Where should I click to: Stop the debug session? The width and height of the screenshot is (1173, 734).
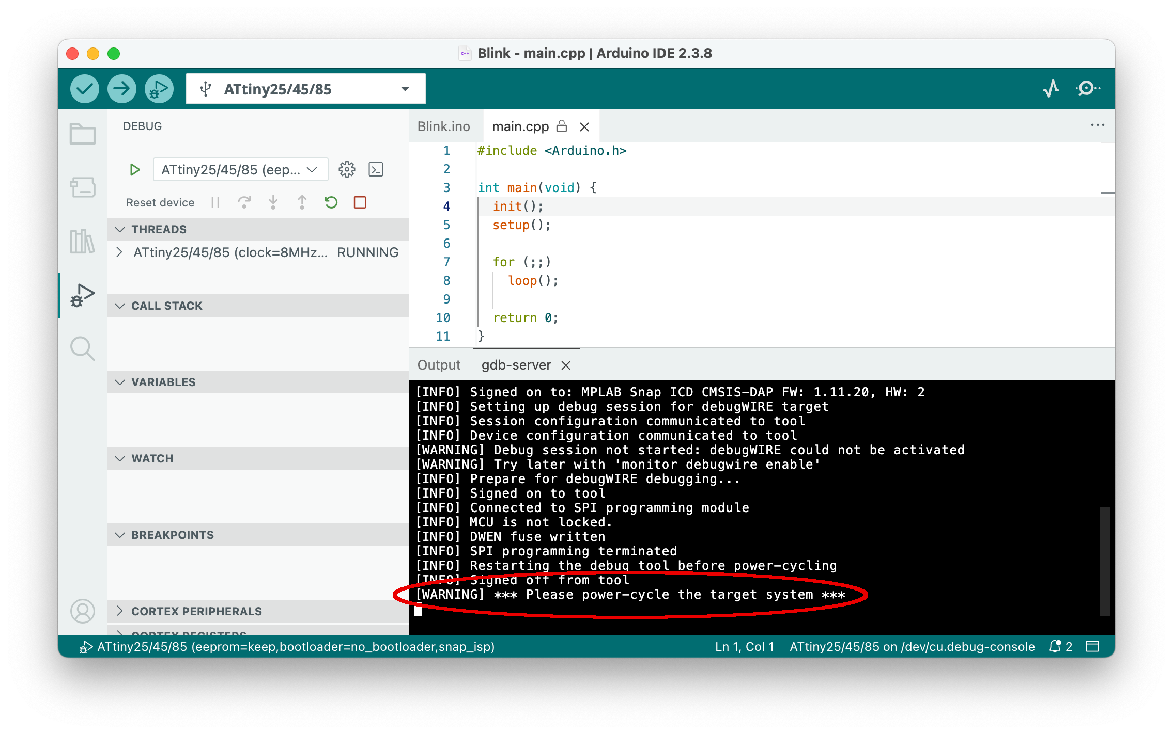coord(360,202)
